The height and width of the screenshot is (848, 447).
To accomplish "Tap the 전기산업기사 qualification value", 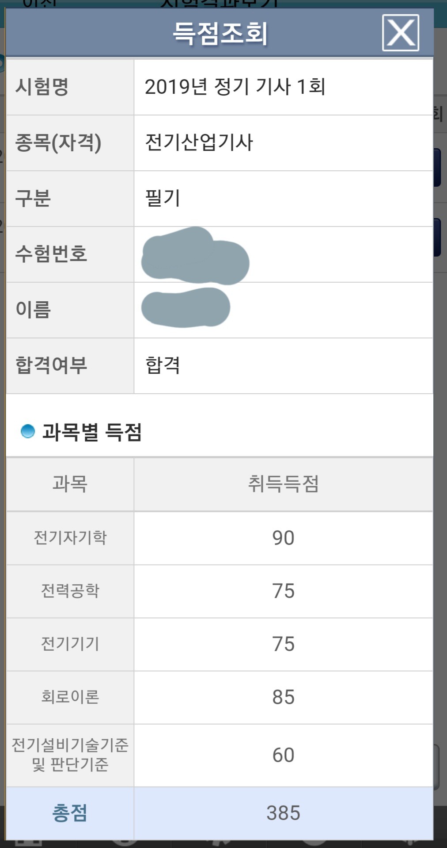I will click(199, 142).
